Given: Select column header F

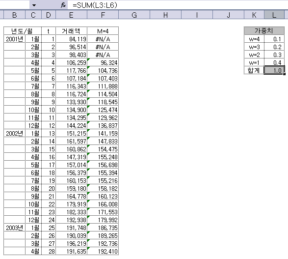Looking at the screenshot, I should 103,15.
